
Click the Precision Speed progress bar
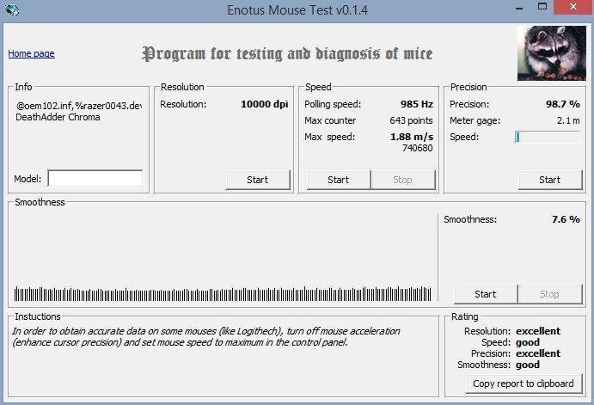pos(548,137)
